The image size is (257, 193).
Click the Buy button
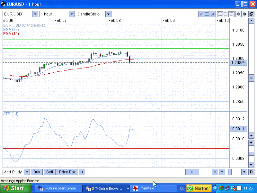pos(37,172)
